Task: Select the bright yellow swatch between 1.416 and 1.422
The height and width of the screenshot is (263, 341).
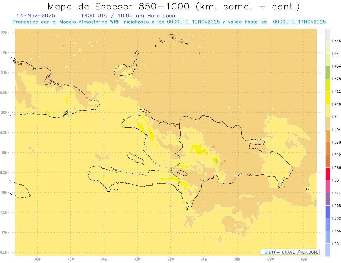Action: (x=328, y=98)
